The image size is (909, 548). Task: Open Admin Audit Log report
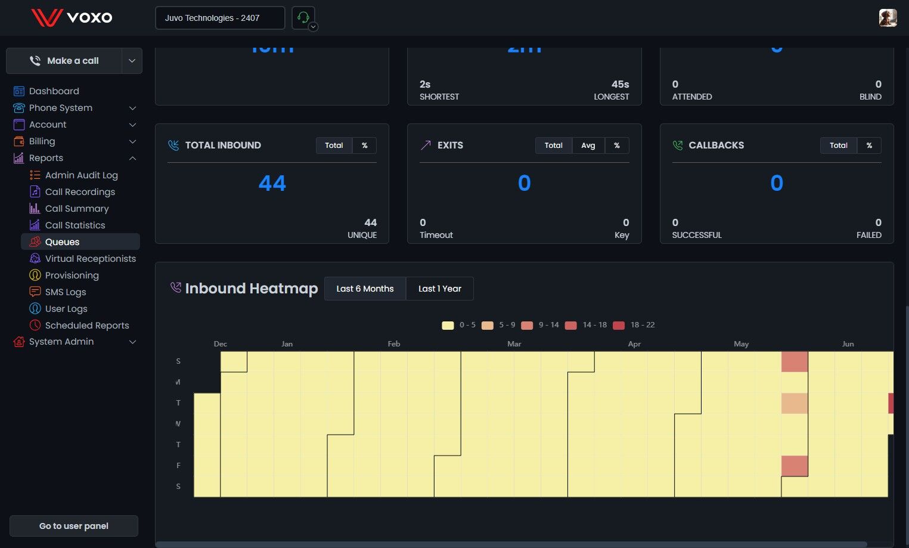[81, 175]
